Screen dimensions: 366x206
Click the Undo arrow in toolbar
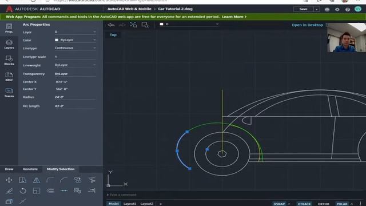pyautogui.click(x=111, y=25)
